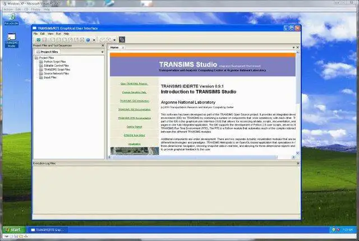Select the TRANSIMS Studio desktop shortcut
The image size is (359, 241).
click(x=11, y=40)
